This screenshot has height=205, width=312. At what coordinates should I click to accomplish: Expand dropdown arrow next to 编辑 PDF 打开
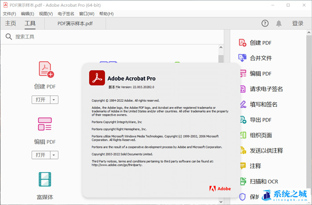[54, 155]
